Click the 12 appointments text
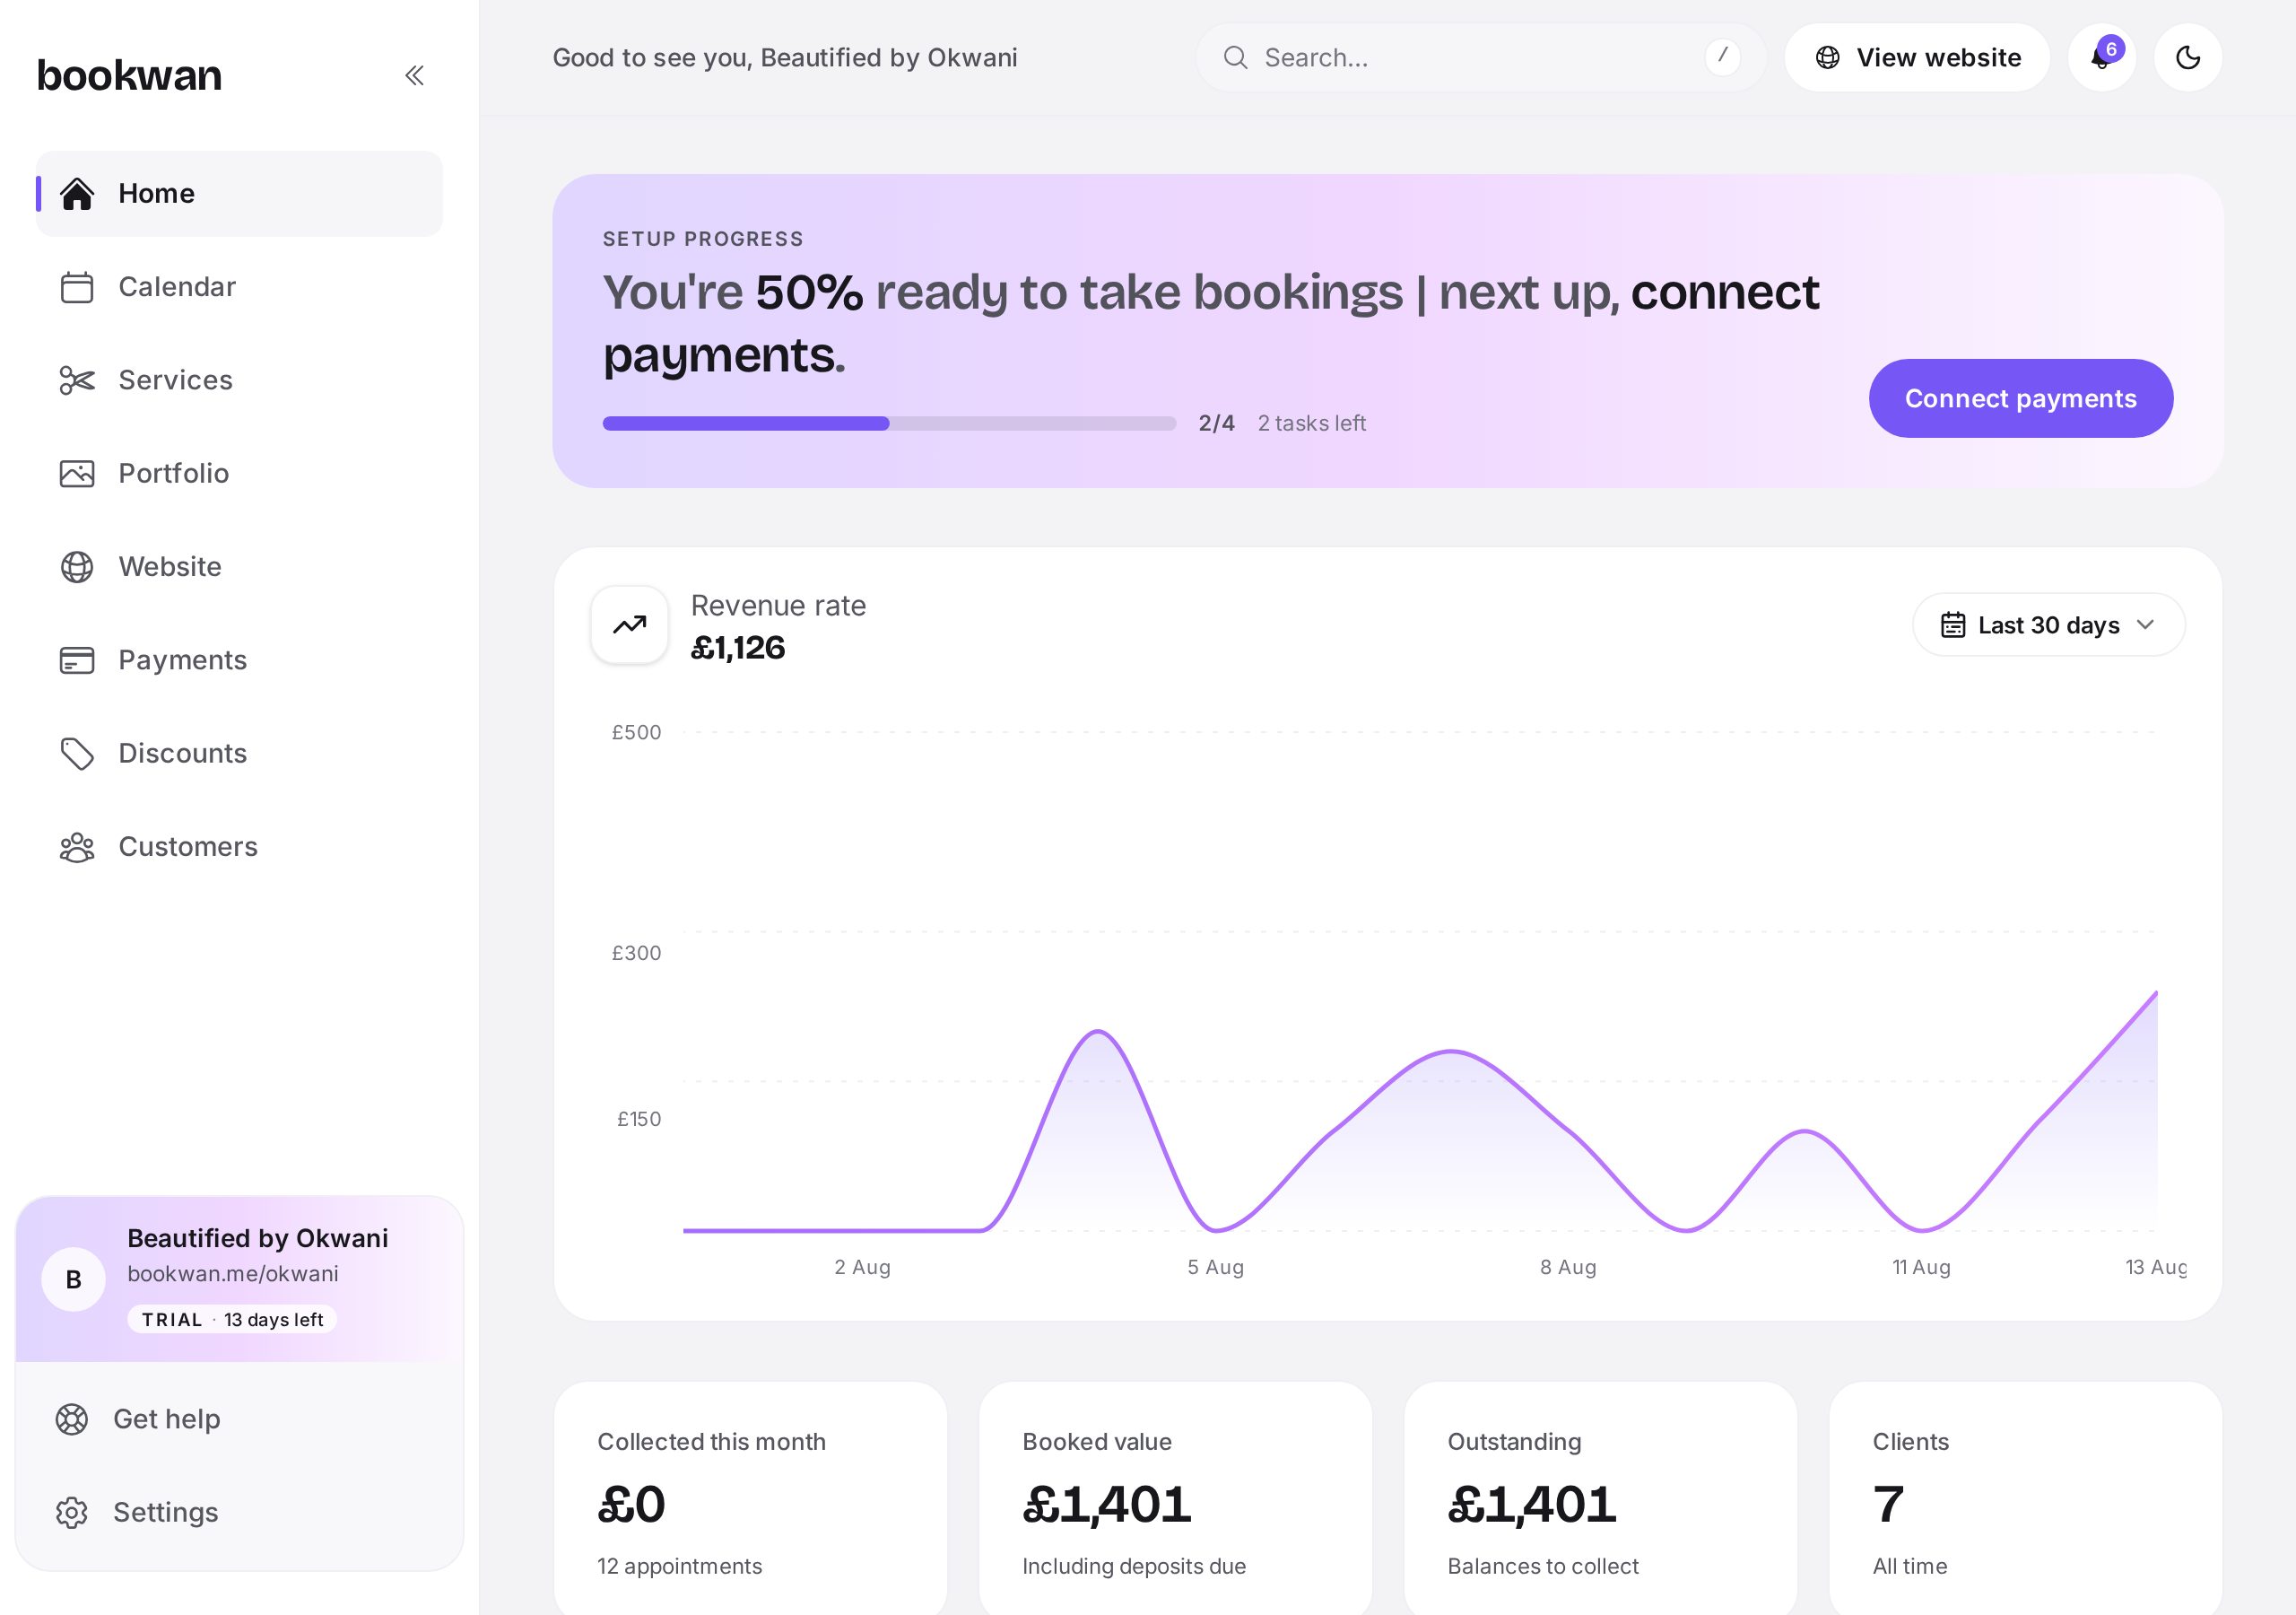 [x=679, y=1566]
